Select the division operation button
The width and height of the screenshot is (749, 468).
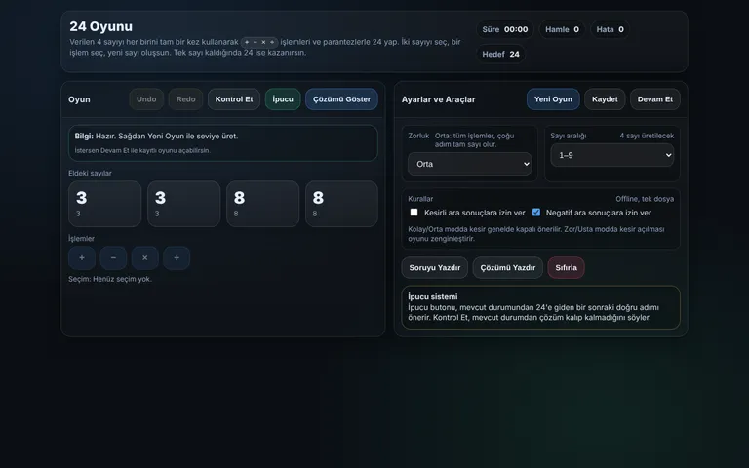pos(177,257)
